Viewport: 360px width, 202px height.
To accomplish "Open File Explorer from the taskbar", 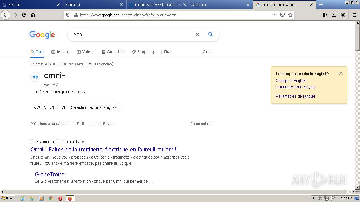I will tap(32, 198).
